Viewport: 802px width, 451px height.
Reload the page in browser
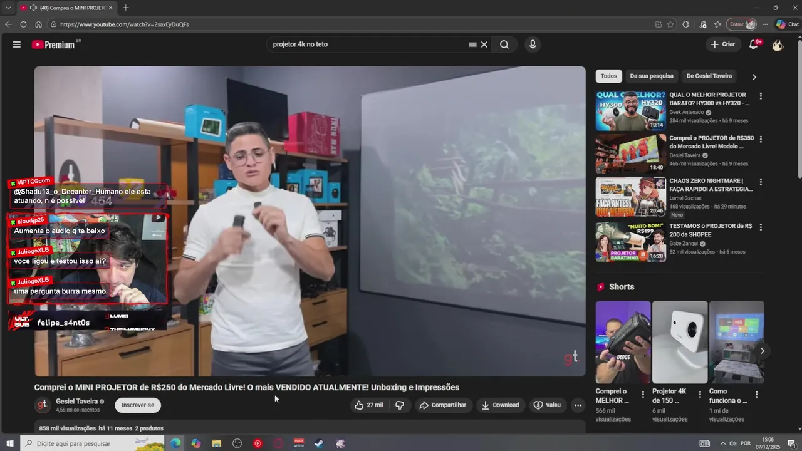click(23, 24)
